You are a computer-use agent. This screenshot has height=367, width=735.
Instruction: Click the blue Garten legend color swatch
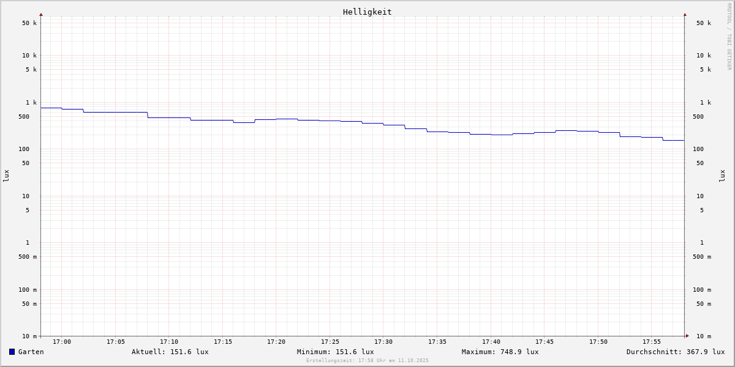[x=12, y=352]
